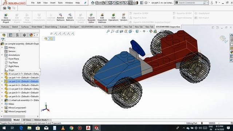Click the Apply Scene icon
Viewport: 233px width, 131px height.
[155, 31]
